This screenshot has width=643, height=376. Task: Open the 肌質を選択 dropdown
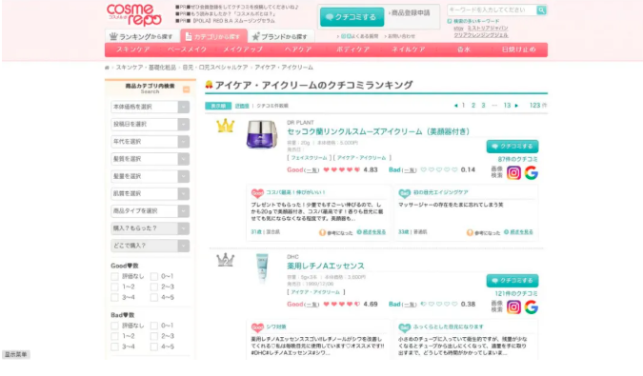[x=151, y=194]
